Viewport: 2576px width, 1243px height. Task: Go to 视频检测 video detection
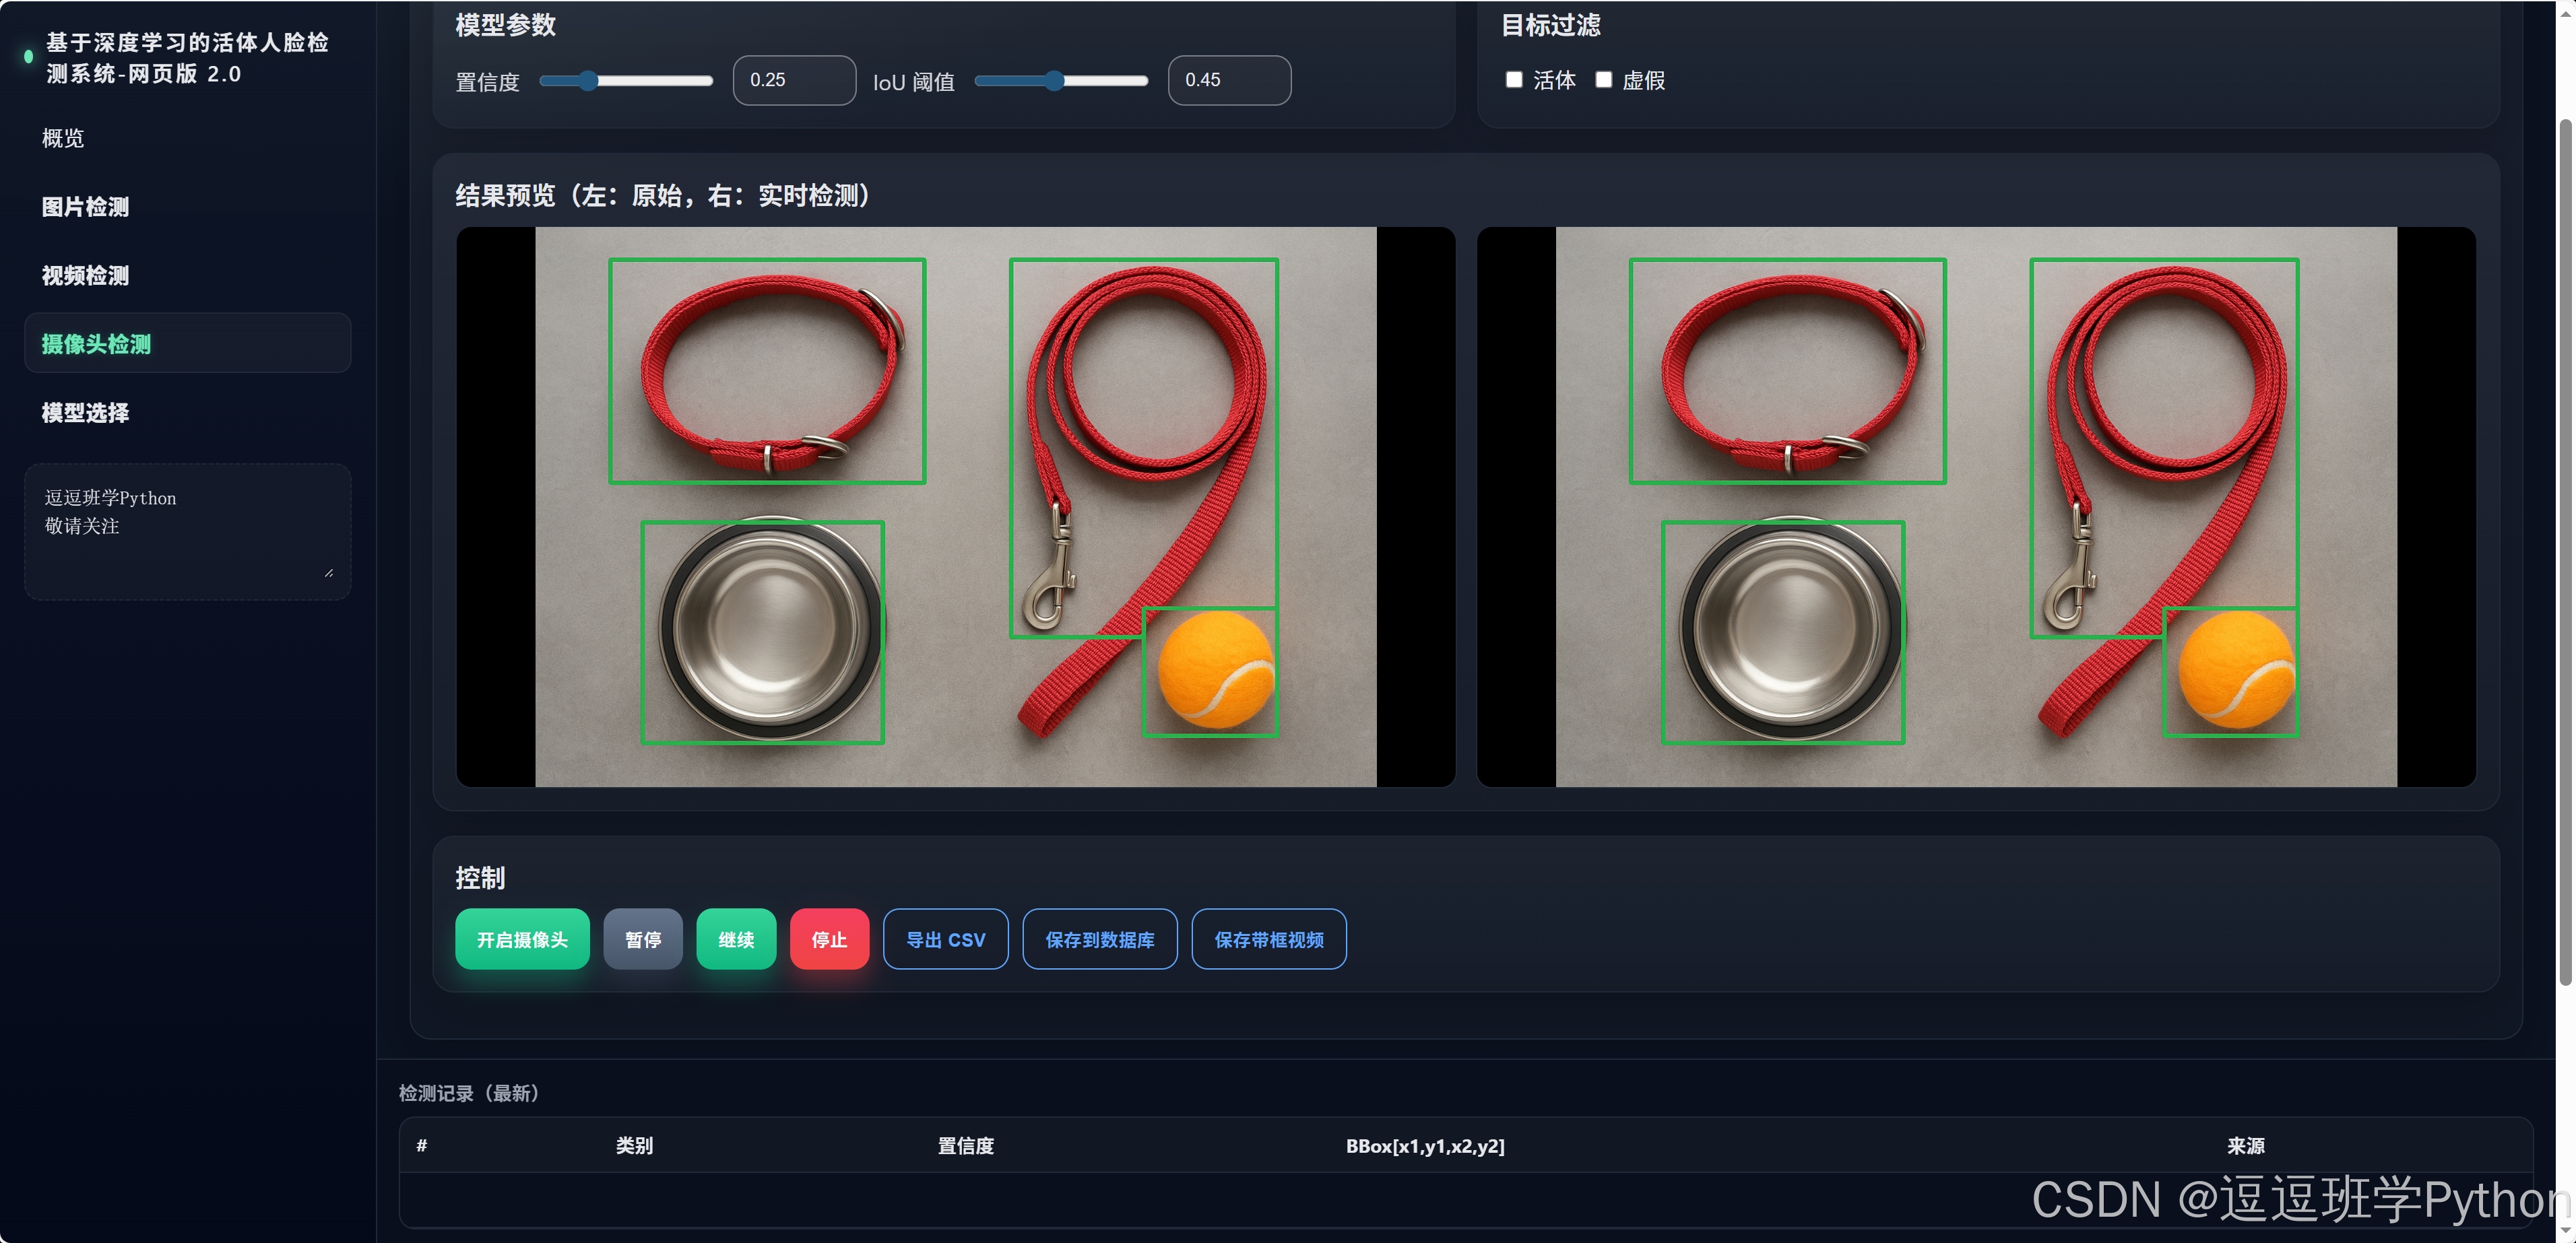(x=85, y=276)
